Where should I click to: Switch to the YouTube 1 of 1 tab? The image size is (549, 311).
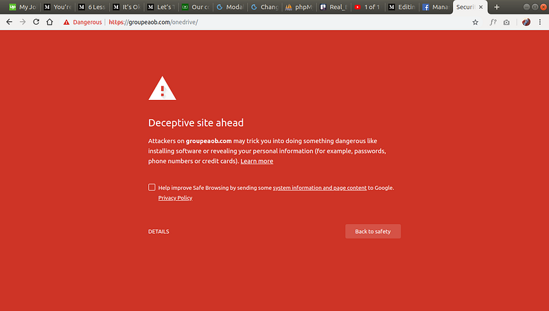(x=369, y=7)
